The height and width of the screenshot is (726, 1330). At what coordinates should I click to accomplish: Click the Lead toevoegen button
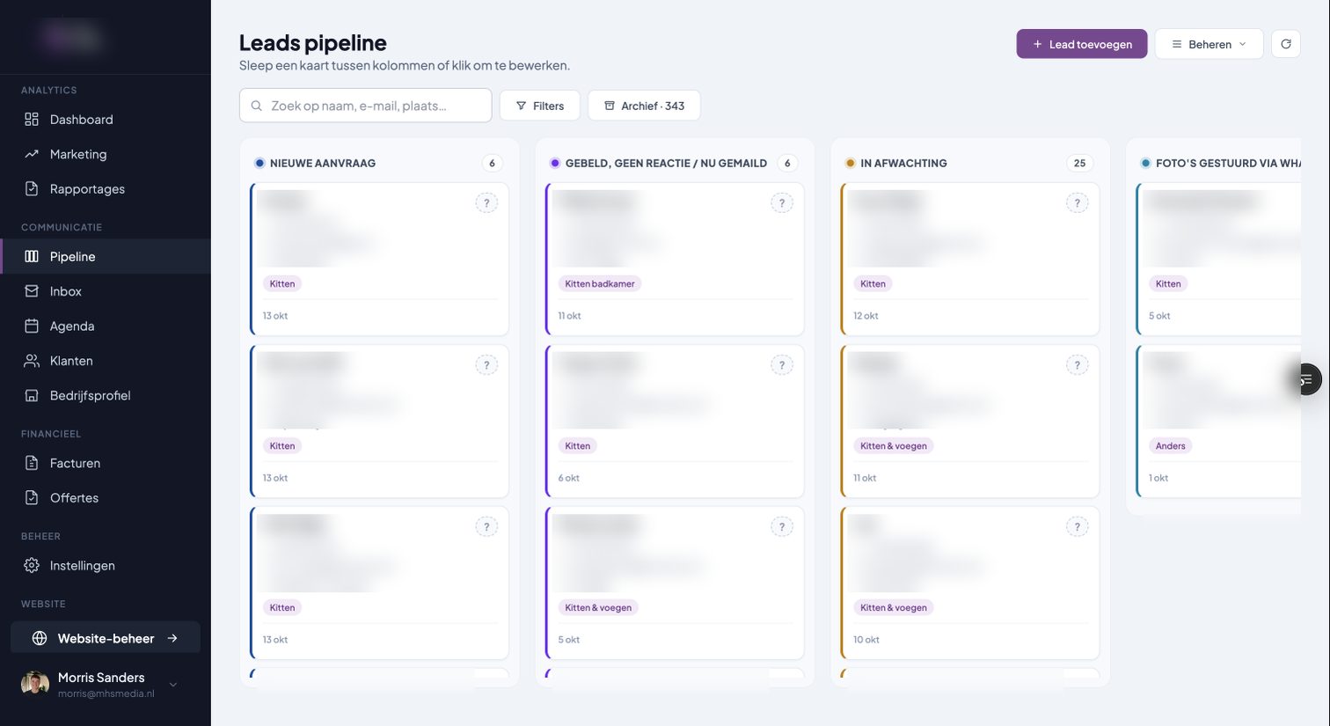[1082, 44]
